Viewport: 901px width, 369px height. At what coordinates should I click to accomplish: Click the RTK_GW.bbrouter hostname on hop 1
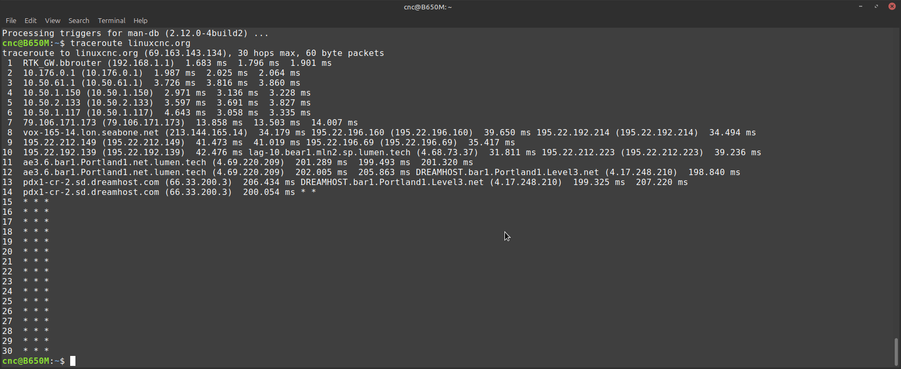62,63
